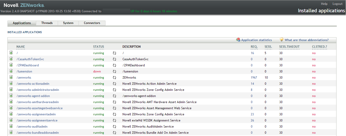
Task: Click request count 26 for /zenworks-assignmentservice
Action: click(252, 120)
